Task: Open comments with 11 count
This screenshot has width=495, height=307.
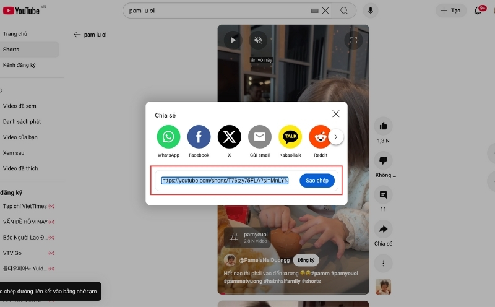Action: [x=383, y=195]
